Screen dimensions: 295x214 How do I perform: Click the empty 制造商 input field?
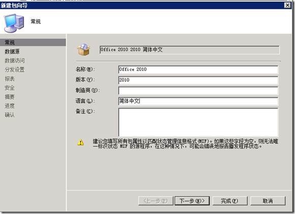point(198,90)
